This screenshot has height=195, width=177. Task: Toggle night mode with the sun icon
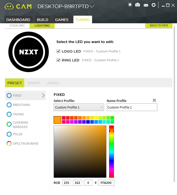[x=130, y=5]
